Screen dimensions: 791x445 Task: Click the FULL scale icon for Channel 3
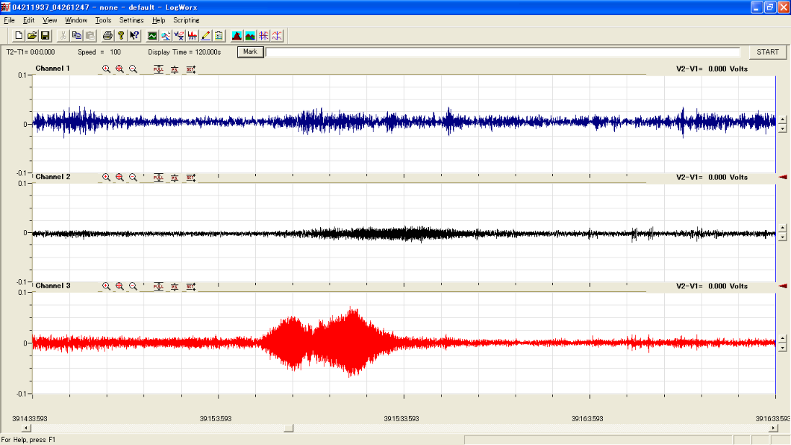[159, 286]
